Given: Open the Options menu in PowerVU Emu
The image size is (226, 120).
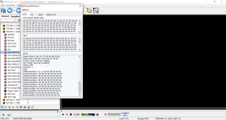Looking at the screenshot, I should (25, 10).
